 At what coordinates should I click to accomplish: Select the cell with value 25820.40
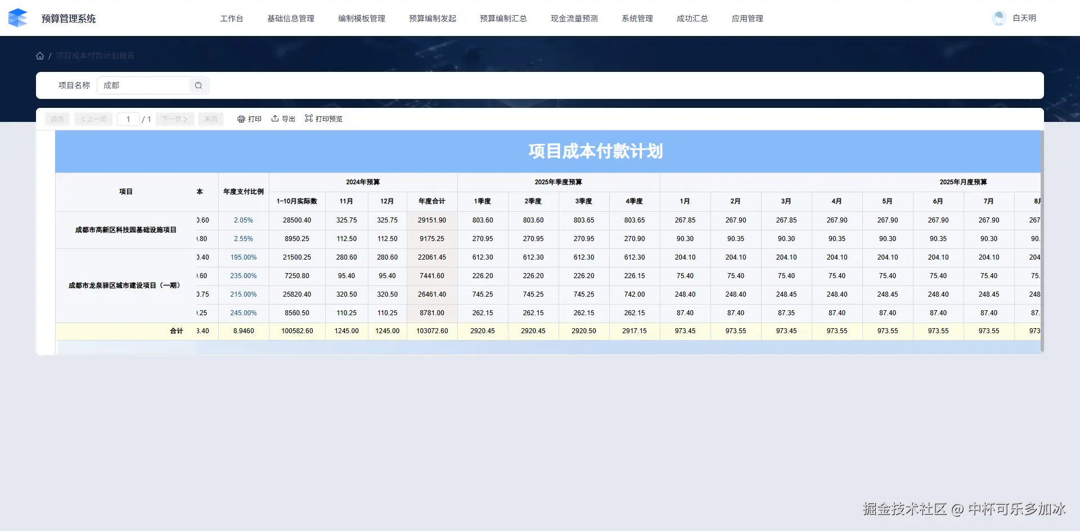click(297, 294)
